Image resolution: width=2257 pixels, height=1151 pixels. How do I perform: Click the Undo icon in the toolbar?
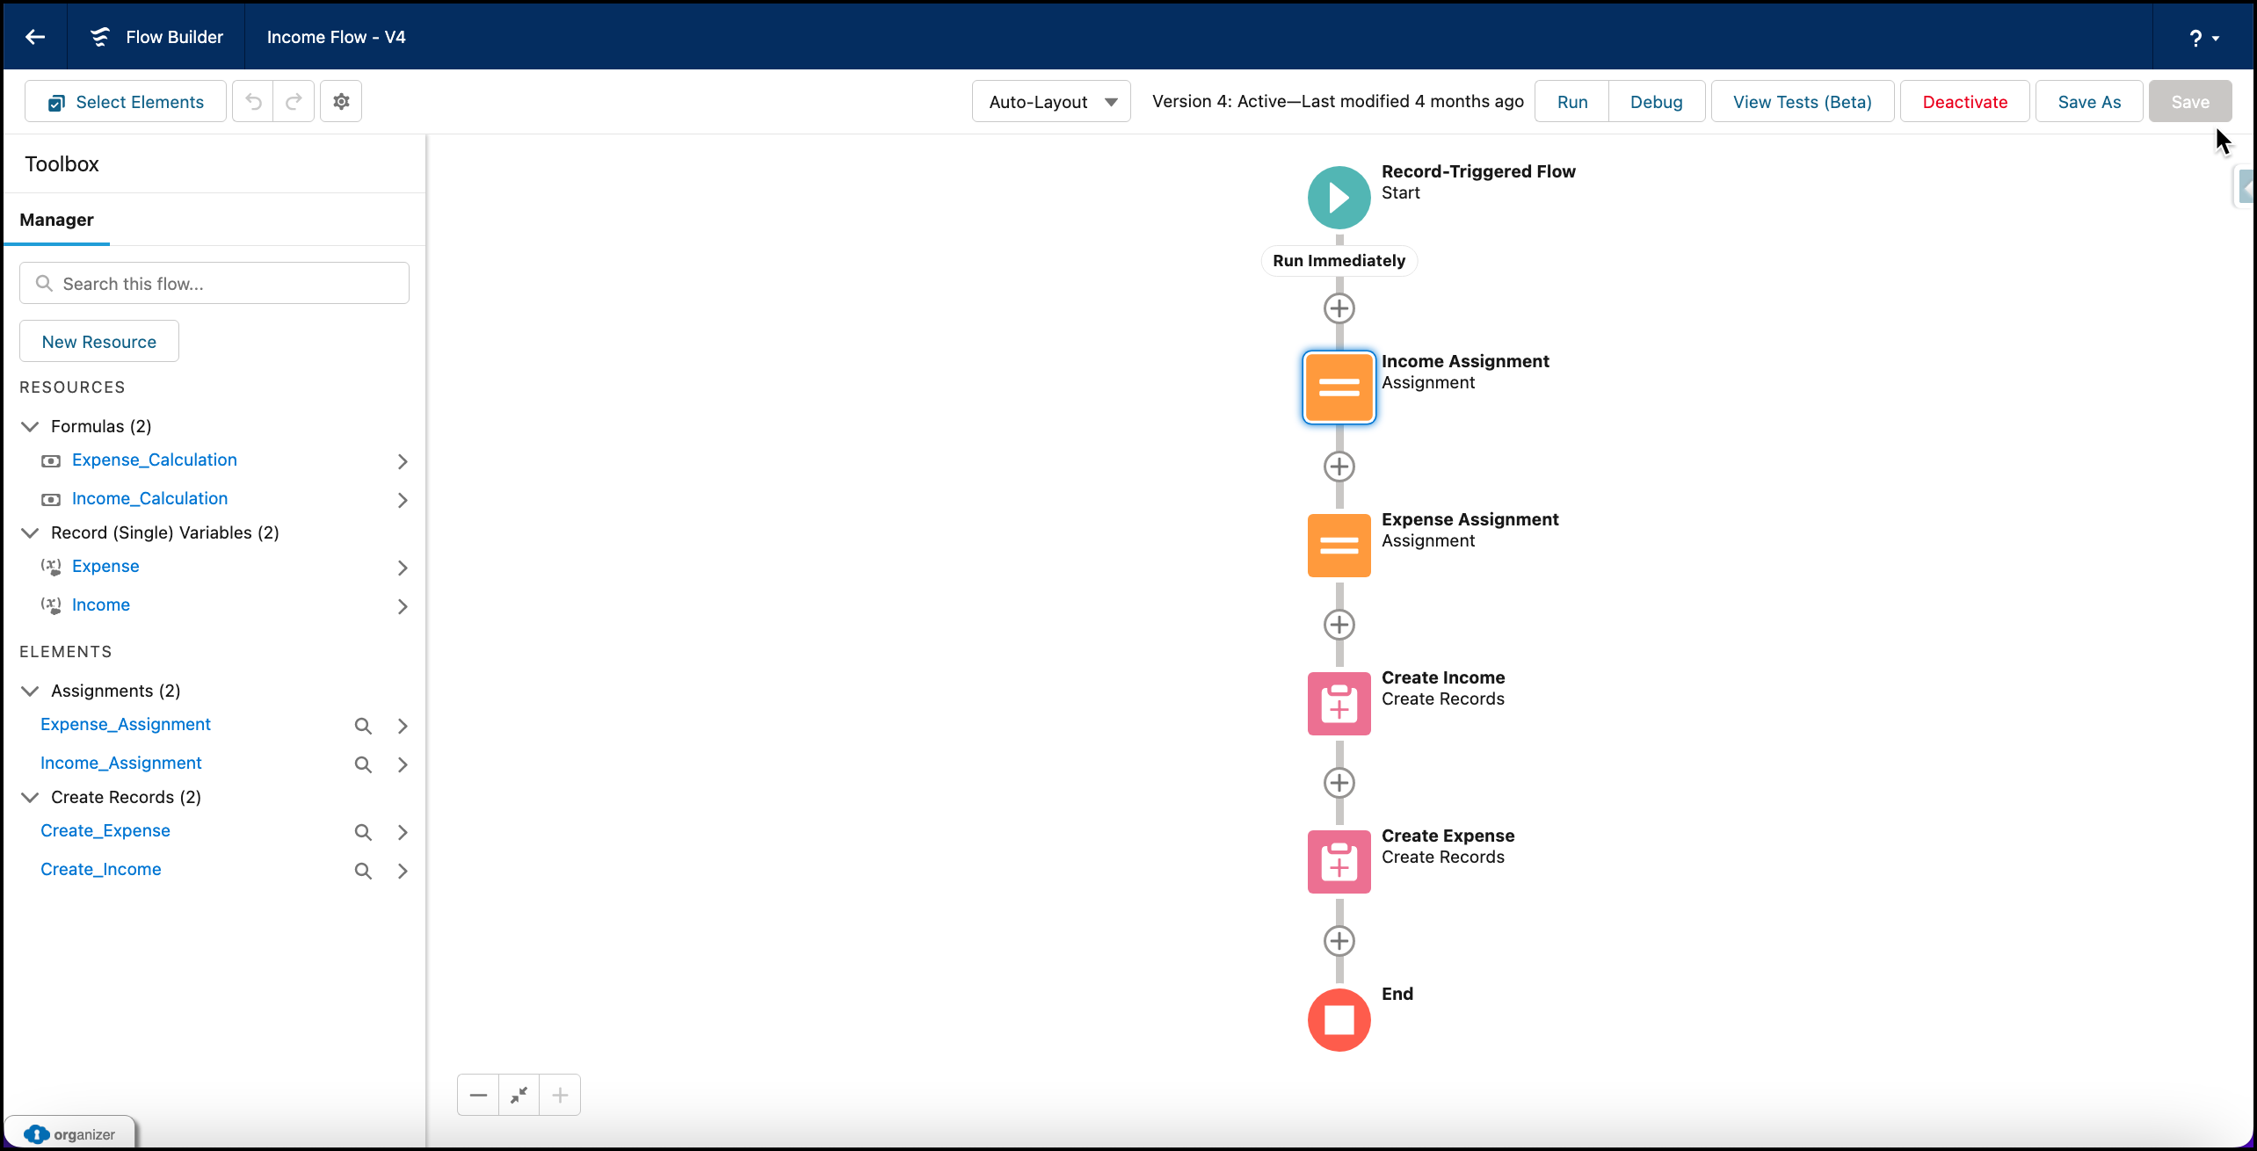coord(253,102)
